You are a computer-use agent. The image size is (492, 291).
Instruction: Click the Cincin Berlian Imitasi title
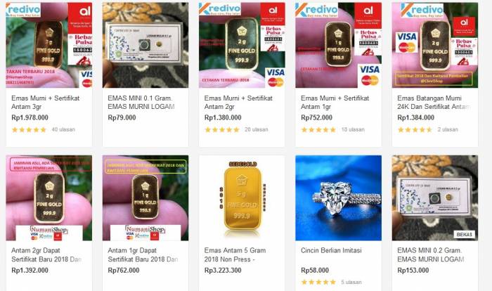pos(331,250)
